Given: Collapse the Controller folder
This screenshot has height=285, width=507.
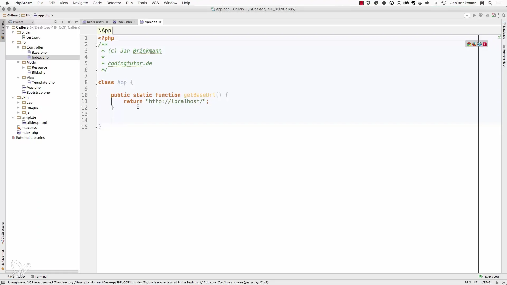Looking at the screenshot, I should (18, 47).
